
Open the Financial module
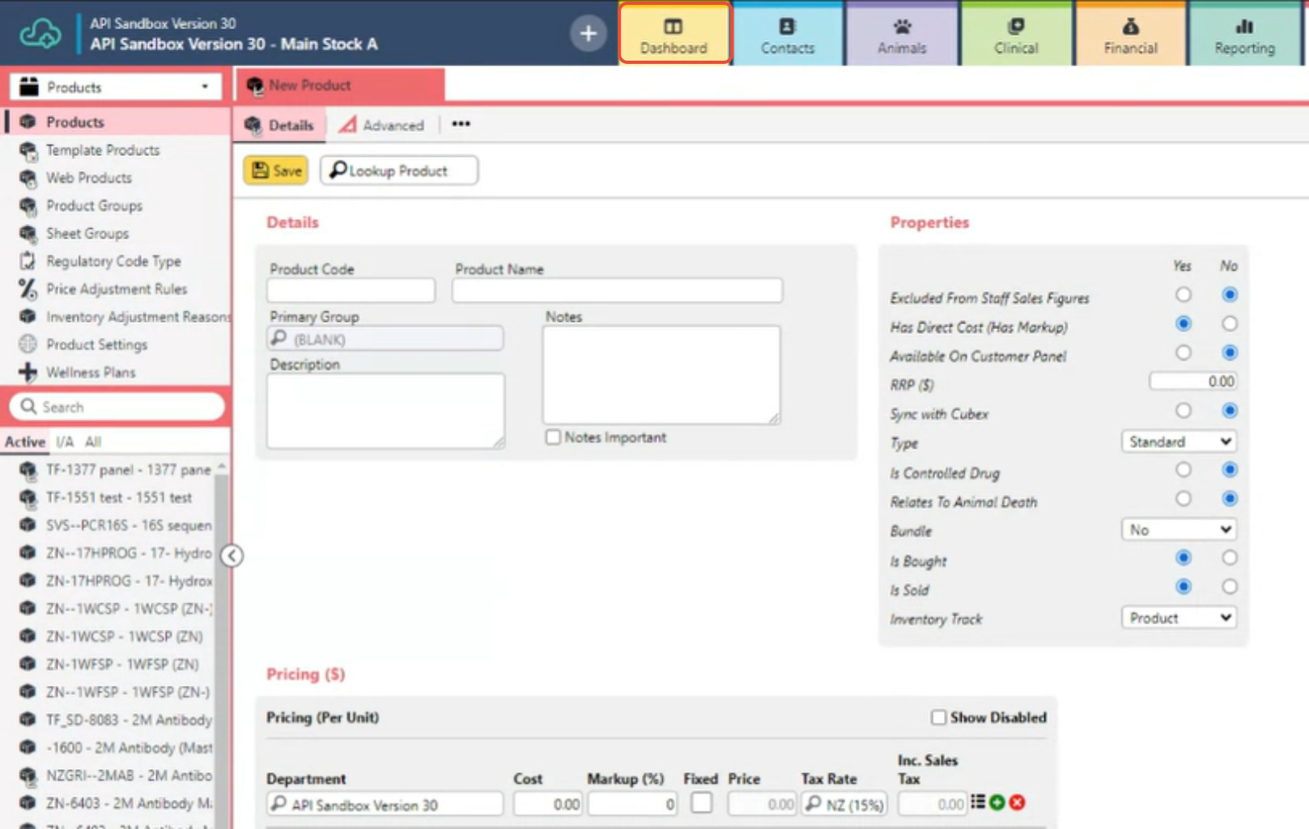pyautogui.click(x=1130, y=33)
